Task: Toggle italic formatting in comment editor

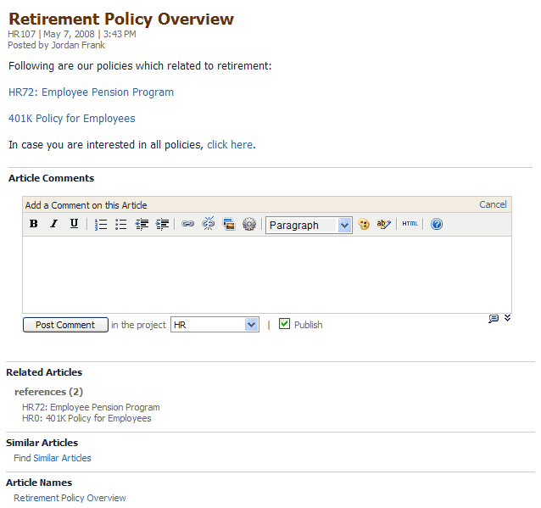Action: tap(53, 224)
